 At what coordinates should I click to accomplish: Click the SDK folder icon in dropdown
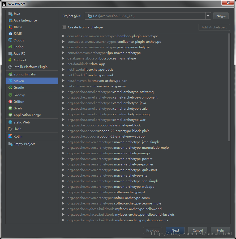point(90,16)
